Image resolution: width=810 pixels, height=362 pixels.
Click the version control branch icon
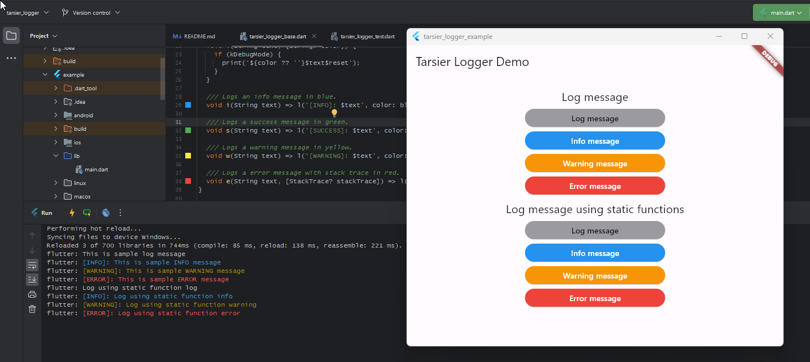click(x=65, y=12)
